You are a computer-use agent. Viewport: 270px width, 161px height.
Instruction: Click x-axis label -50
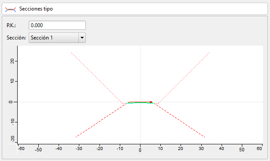point(38,150)
